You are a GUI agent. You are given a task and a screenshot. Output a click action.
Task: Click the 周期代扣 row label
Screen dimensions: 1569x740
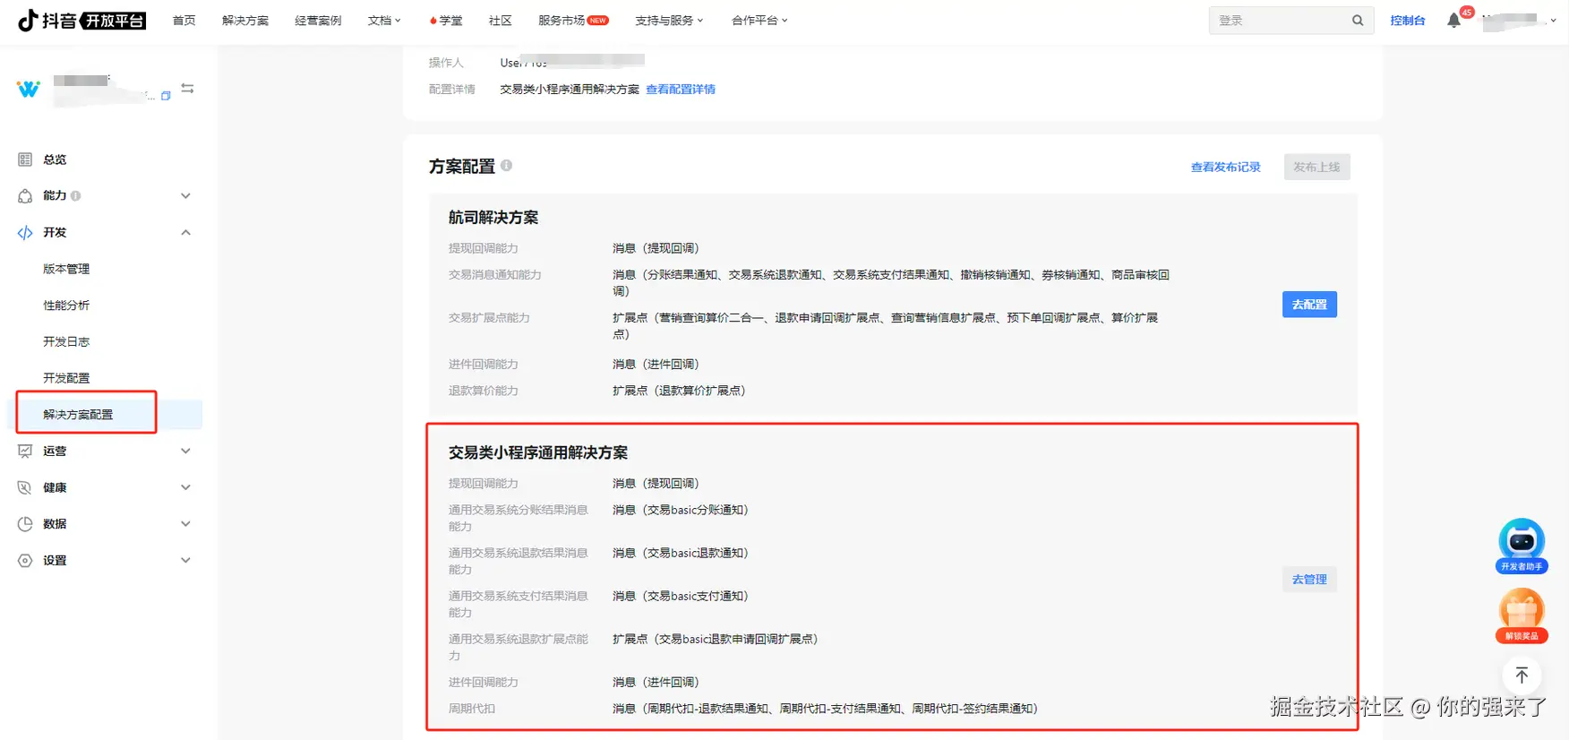point(472,709)
